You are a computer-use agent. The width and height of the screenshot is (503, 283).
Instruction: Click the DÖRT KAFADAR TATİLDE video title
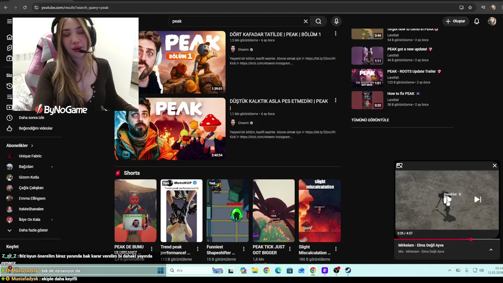coord(275,34)
